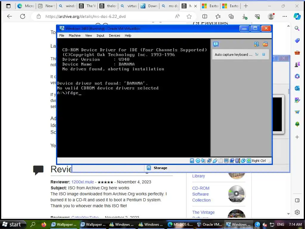
Task: Open the Machine menu in VirtualBox
Action: [74, 35]
